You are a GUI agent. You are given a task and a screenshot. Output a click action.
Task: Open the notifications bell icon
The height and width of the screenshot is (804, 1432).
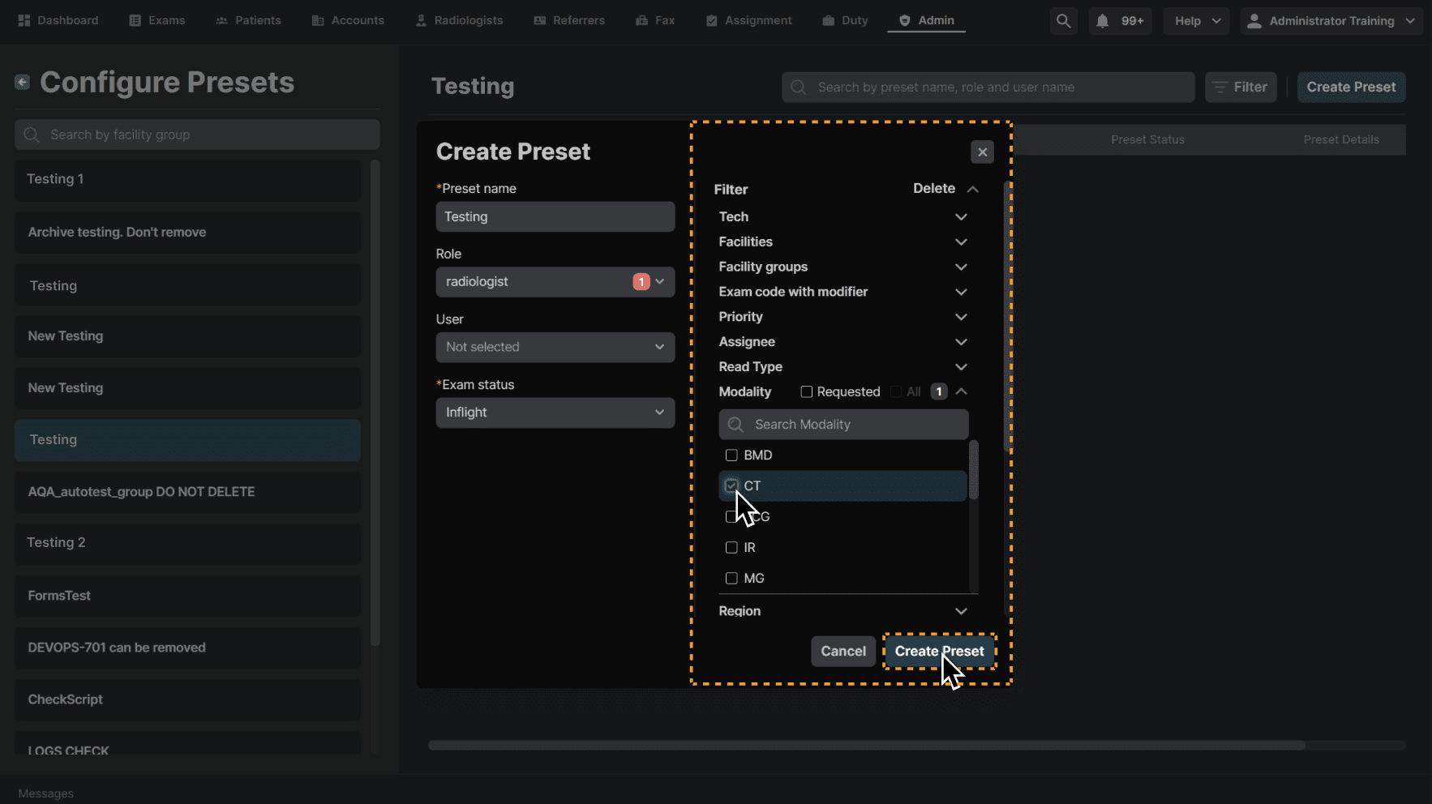point(1102,21)
